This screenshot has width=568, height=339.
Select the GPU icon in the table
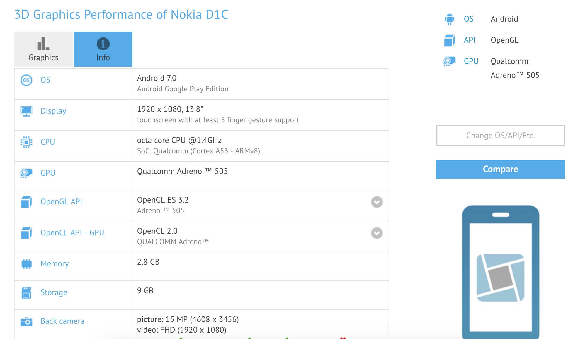point(27,173)
